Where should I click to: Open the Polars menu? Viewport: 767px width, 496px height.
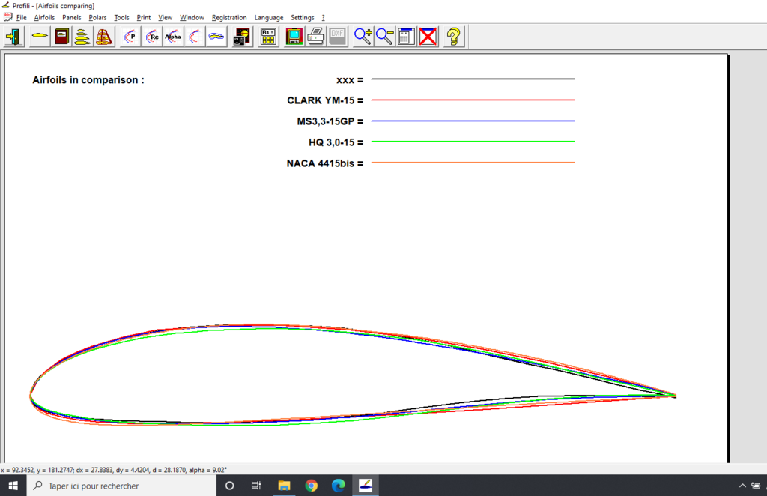pyautogui.click(x=97, y=17)
